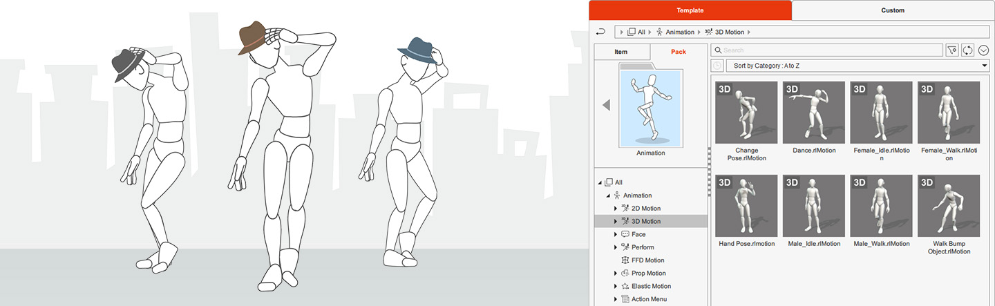Select Elastic Motion in the tree

click(x=651, y=286)
